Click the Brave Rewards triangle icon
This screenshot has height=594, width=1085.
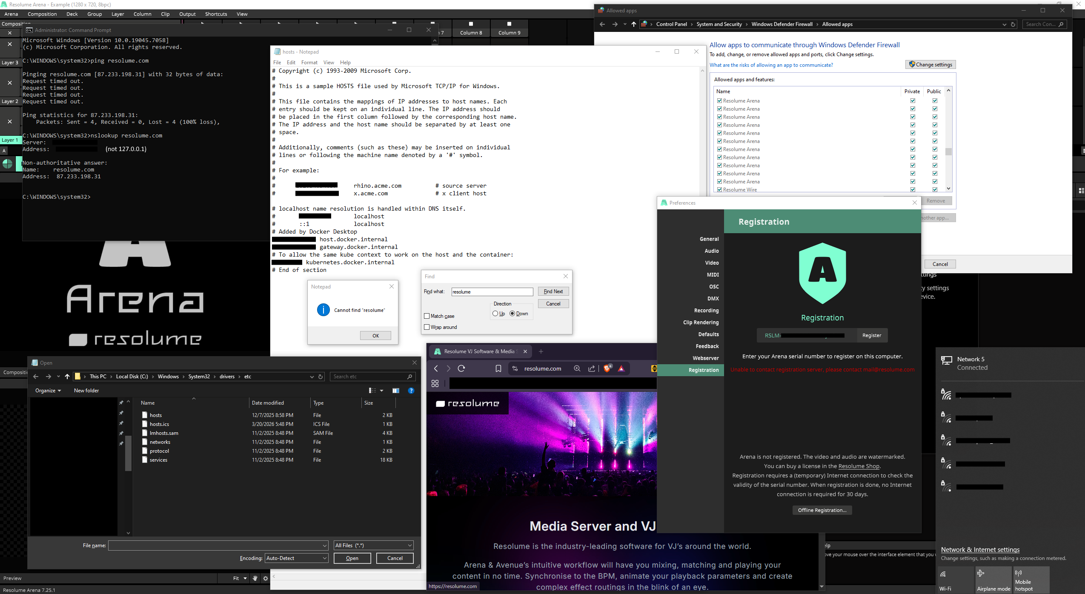621,368
